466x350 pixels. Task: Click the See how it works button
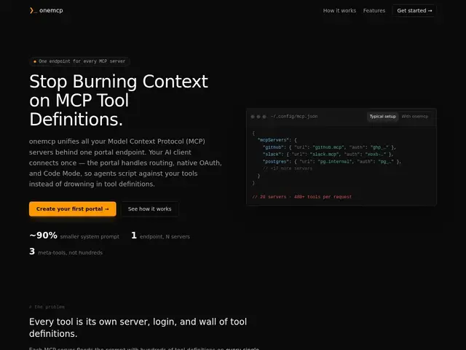(149, 209)
